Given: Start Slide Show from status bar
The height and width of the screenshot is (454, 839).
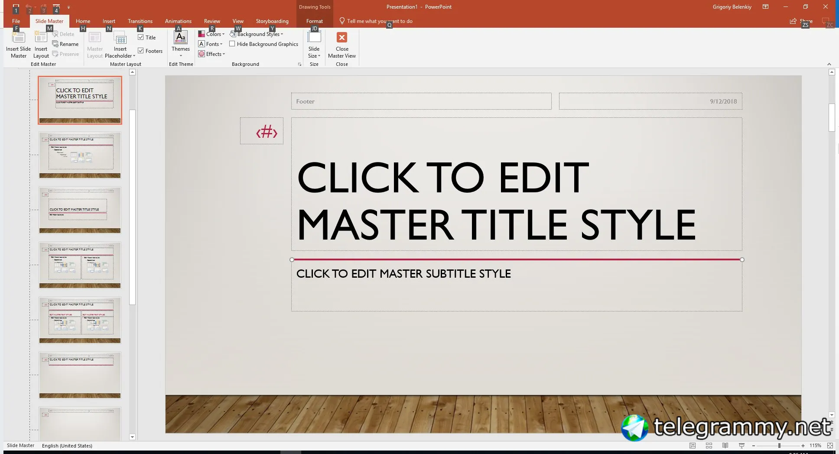Looking at the screenshot, I should point(741,445).
